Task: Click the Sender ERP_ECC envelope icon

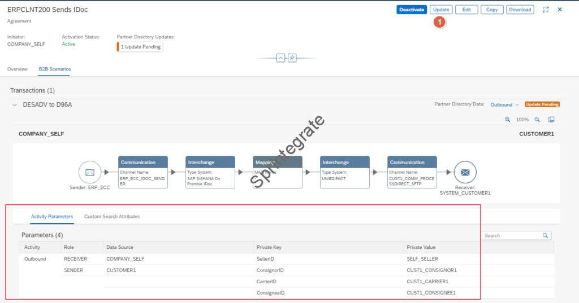Action: coord(90,172)
